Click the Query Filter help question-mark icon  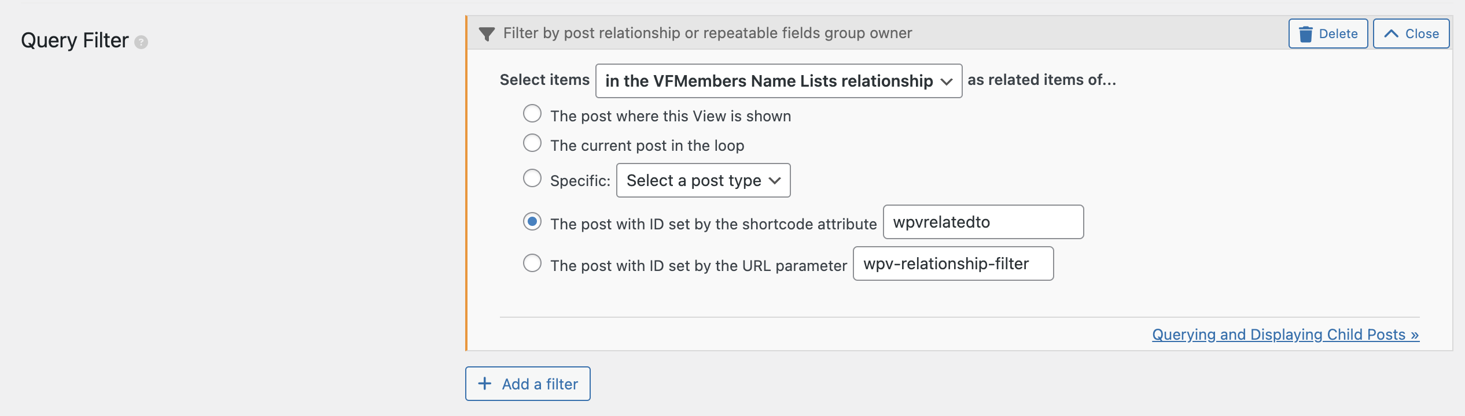coord(141,42)
